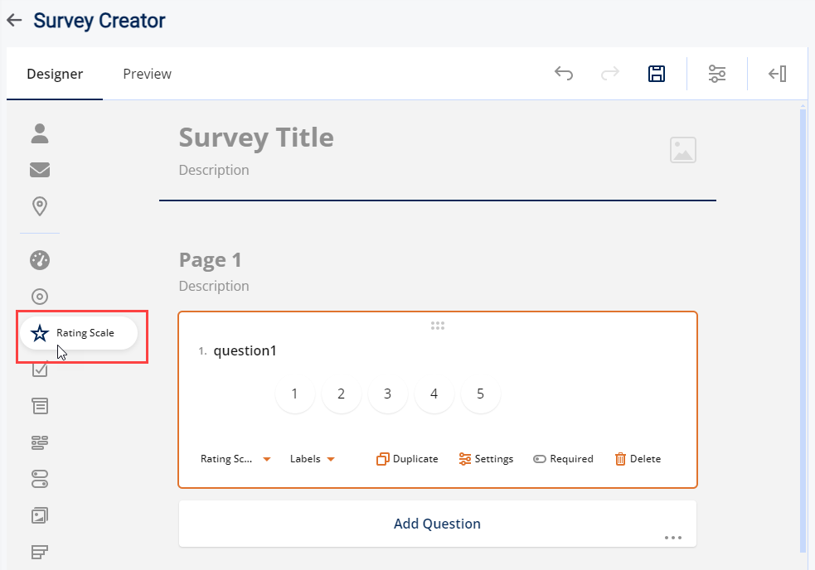The height and width of the screenshot is (570, 815).
Task: Duplicate question1
Action: (x=407, y=459)
